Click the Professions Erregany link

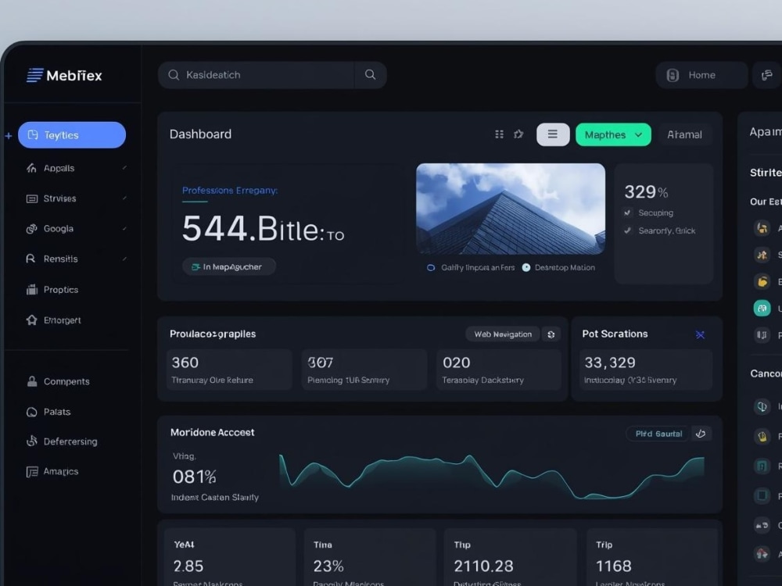point(230,191)
